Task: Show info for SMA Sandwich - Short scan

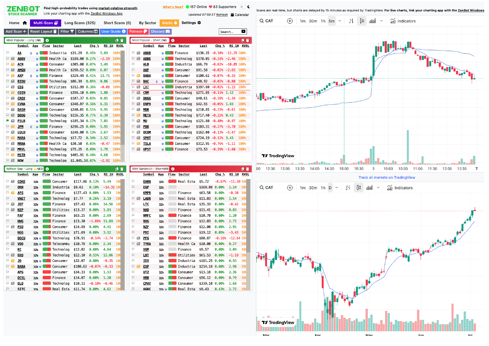Action: coord(173,169)
